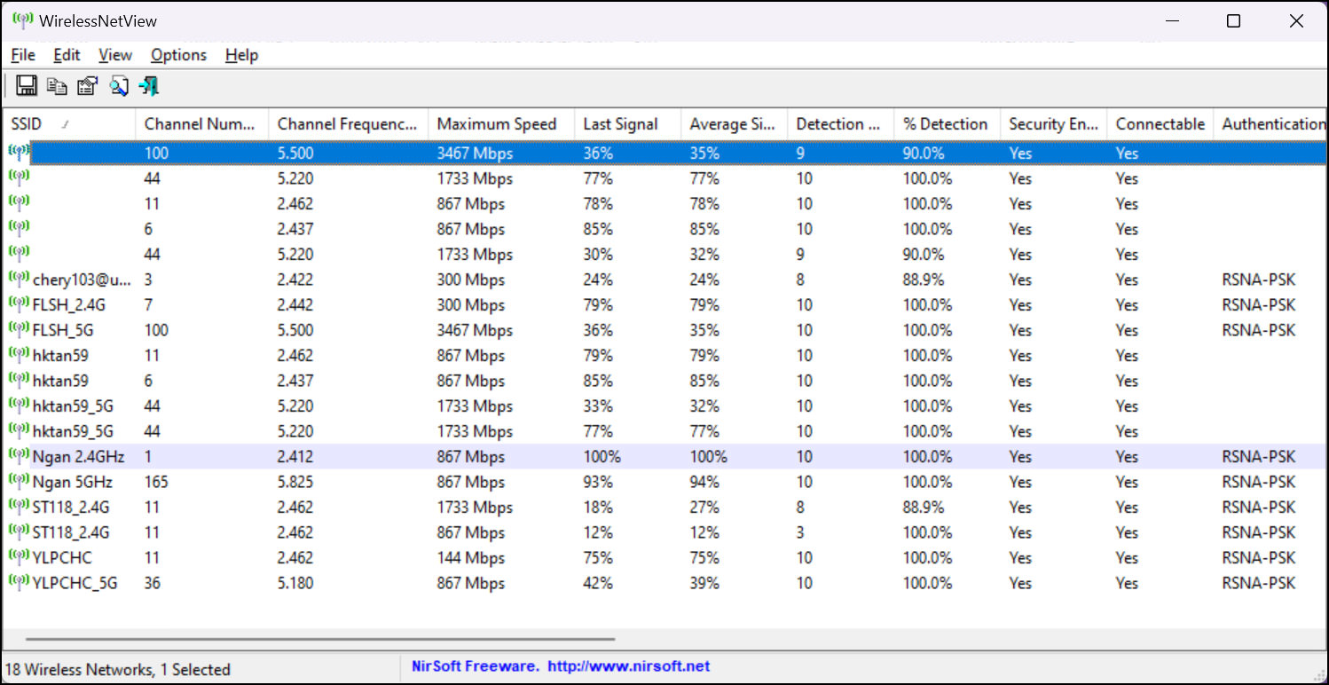Click the wireless signal icon beside Ngan 2.4GHz
Viewport: 1329px width, 685px height.
pyautogui.click(x=20, y=456)
